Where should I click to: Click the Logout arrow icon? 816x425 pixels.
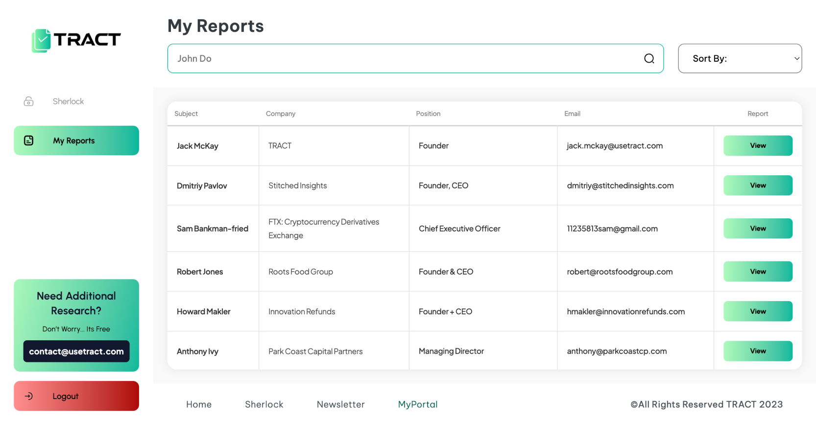coord(29,396)
